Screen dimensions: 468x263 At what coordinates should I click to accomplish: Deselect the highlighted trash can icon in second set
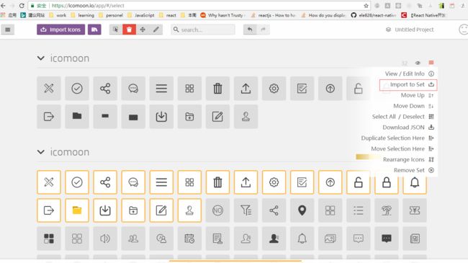click(217, 182)
